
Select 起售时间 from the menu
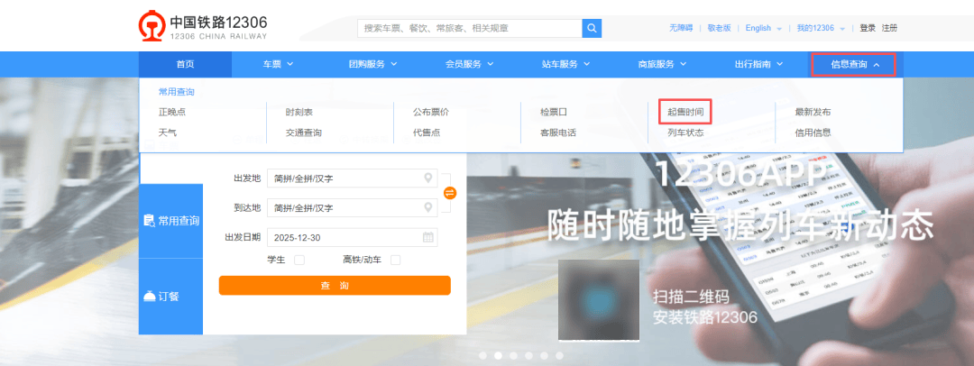coord(685,112)
